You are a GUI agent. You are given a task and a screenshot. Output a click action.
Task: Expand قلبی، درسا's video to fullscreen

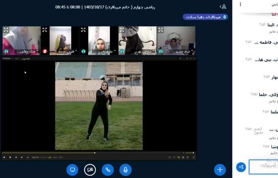45,30
